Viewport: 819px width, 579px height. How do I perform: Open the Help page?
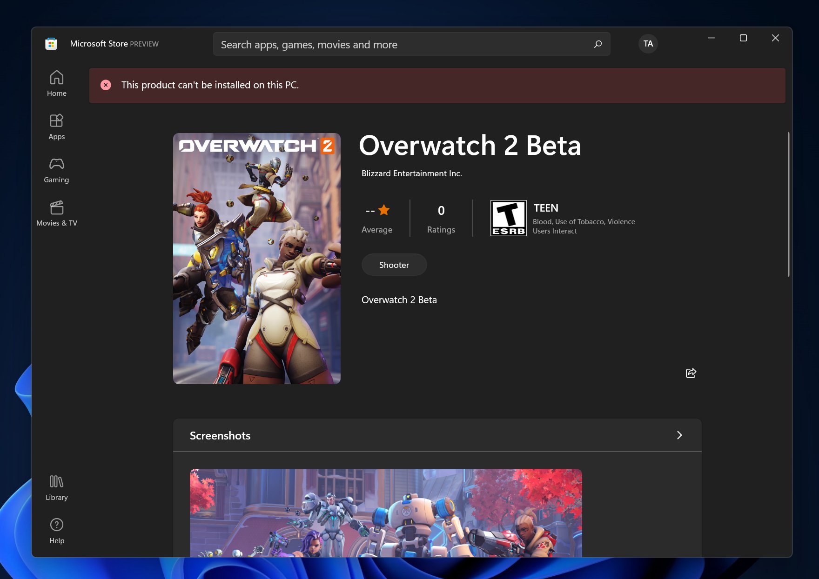click(56, 531)
